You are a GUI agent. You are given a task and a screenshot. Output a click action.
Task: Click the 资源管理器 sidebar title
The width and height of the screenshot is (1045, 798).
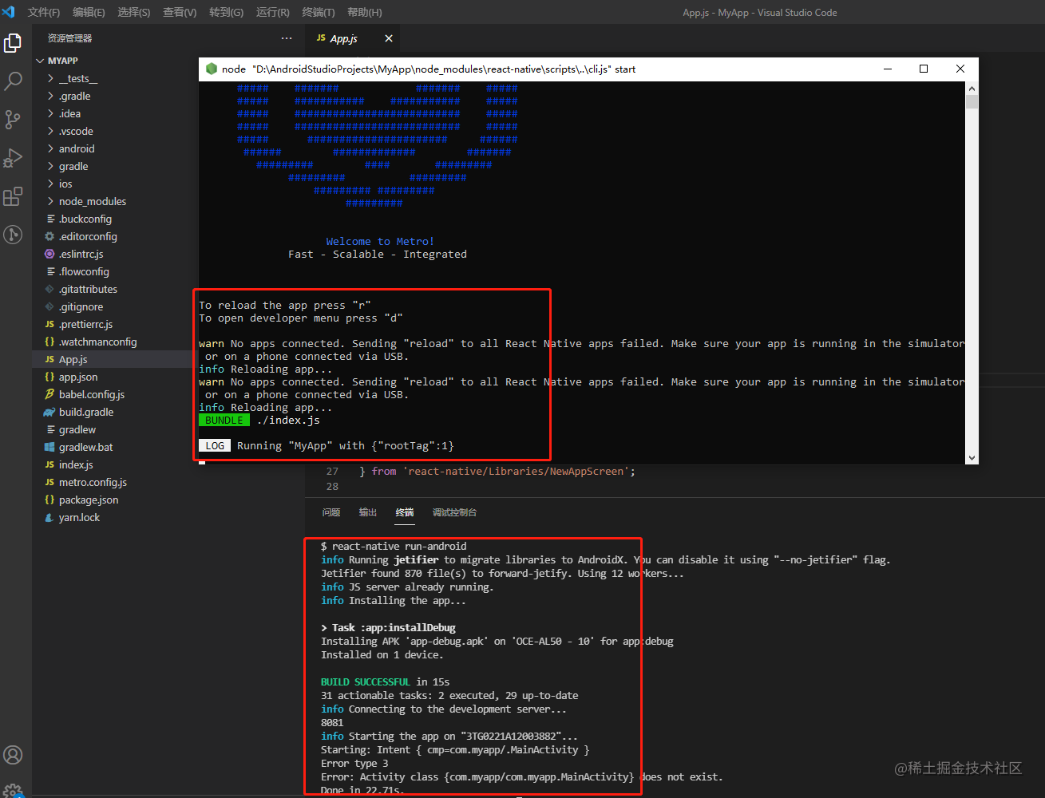69,38
